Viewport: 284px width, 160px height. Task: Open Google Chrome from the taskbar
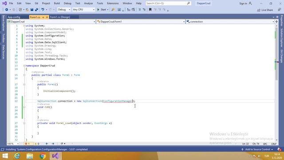pyautogui.click(x=43, y=156)
